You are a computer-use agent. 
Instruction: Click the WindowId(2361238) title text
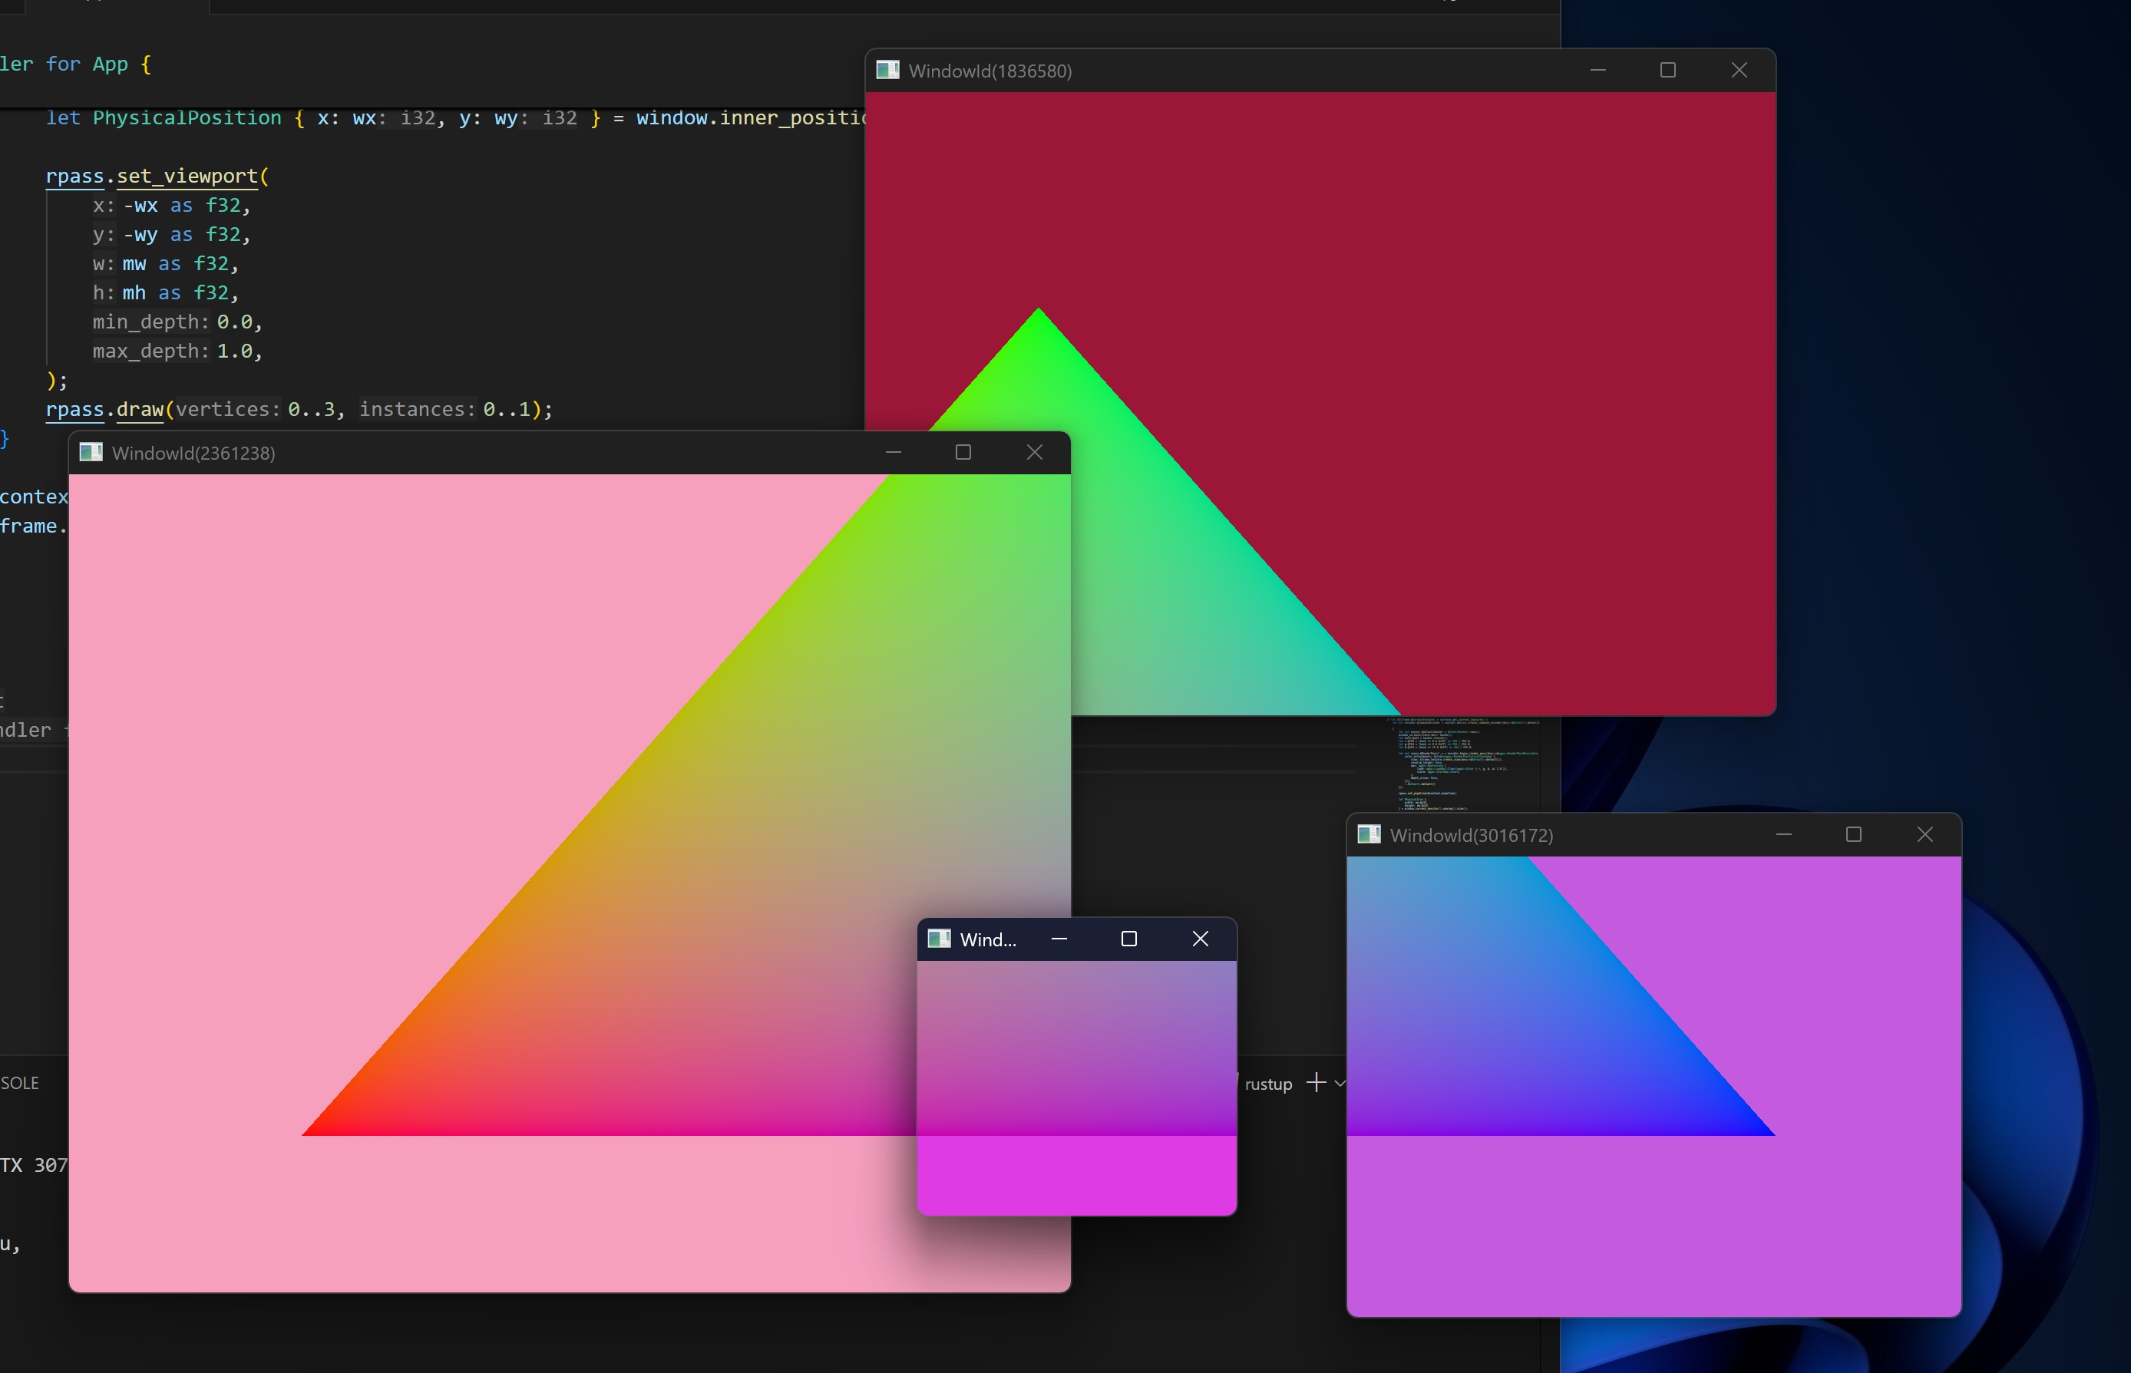193,453
